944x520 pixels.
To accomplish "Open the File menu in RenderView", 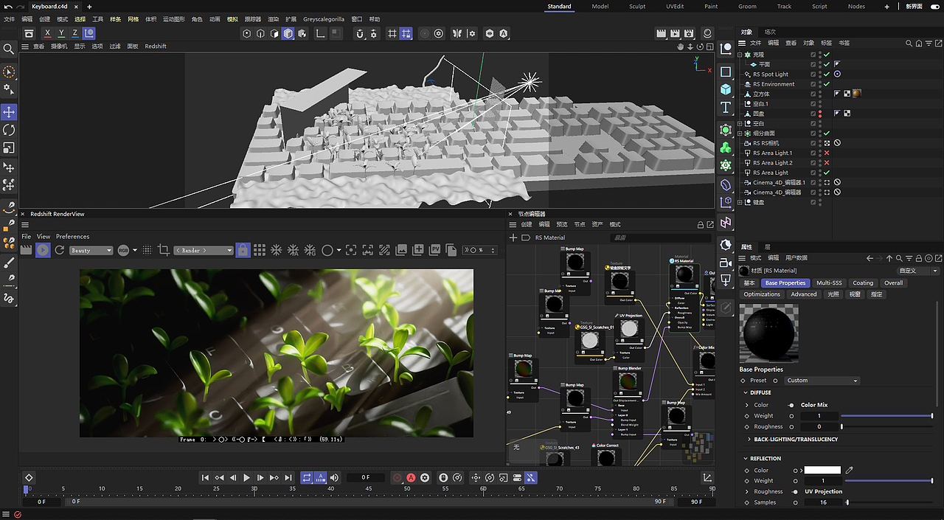I will 27,237.
